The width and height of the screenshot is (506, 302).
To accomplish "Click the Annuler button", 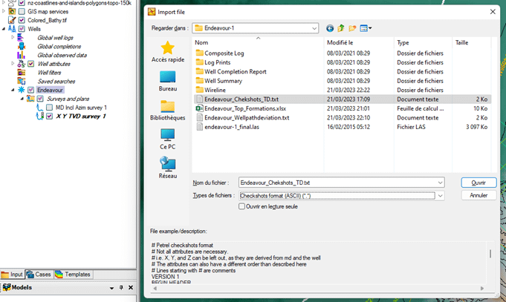I will tap(478, 195).
